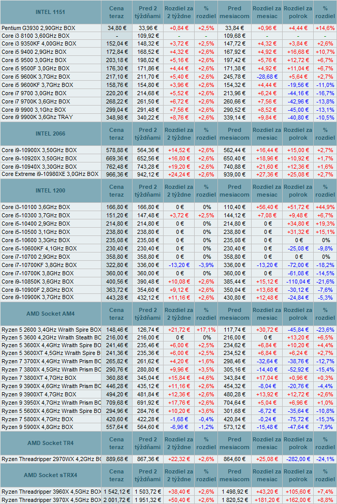
Task: Click the INTEL 1151 section header
Action: 50,12
